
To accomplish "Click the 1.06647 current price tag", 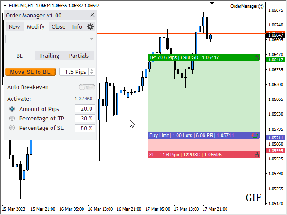I will tap(276, 35).
